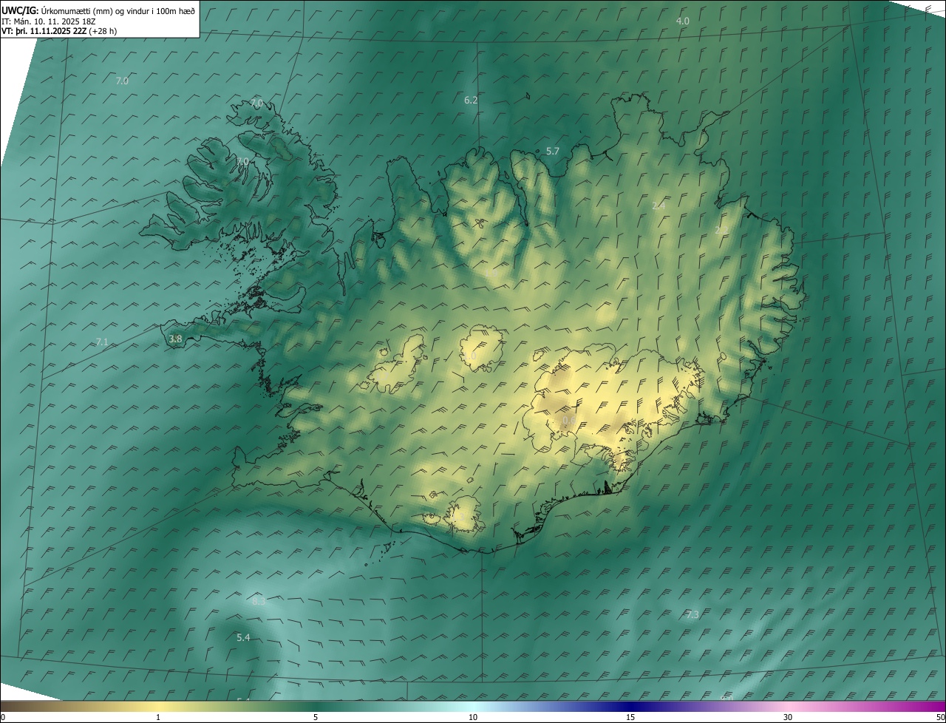Select the 7.1 value label off the west coast
Image resolution: width=946 pixels, height=723 pixels.
click(x=102, y=342)
